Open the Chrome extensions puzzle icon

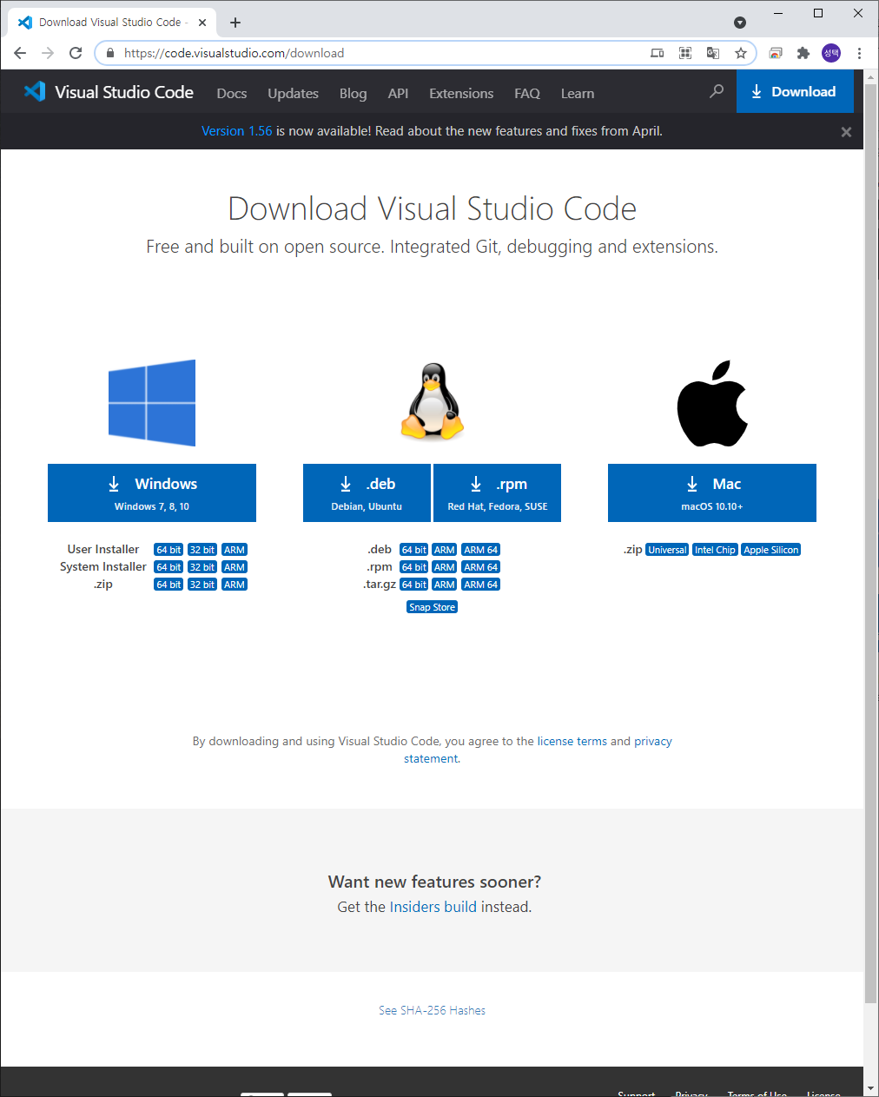(x=803, y=53)
